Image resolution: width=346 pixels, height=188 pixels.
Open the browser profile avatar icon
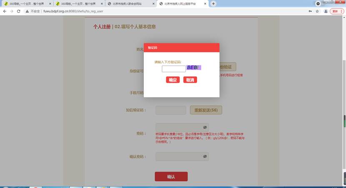[x=326, y=11]
